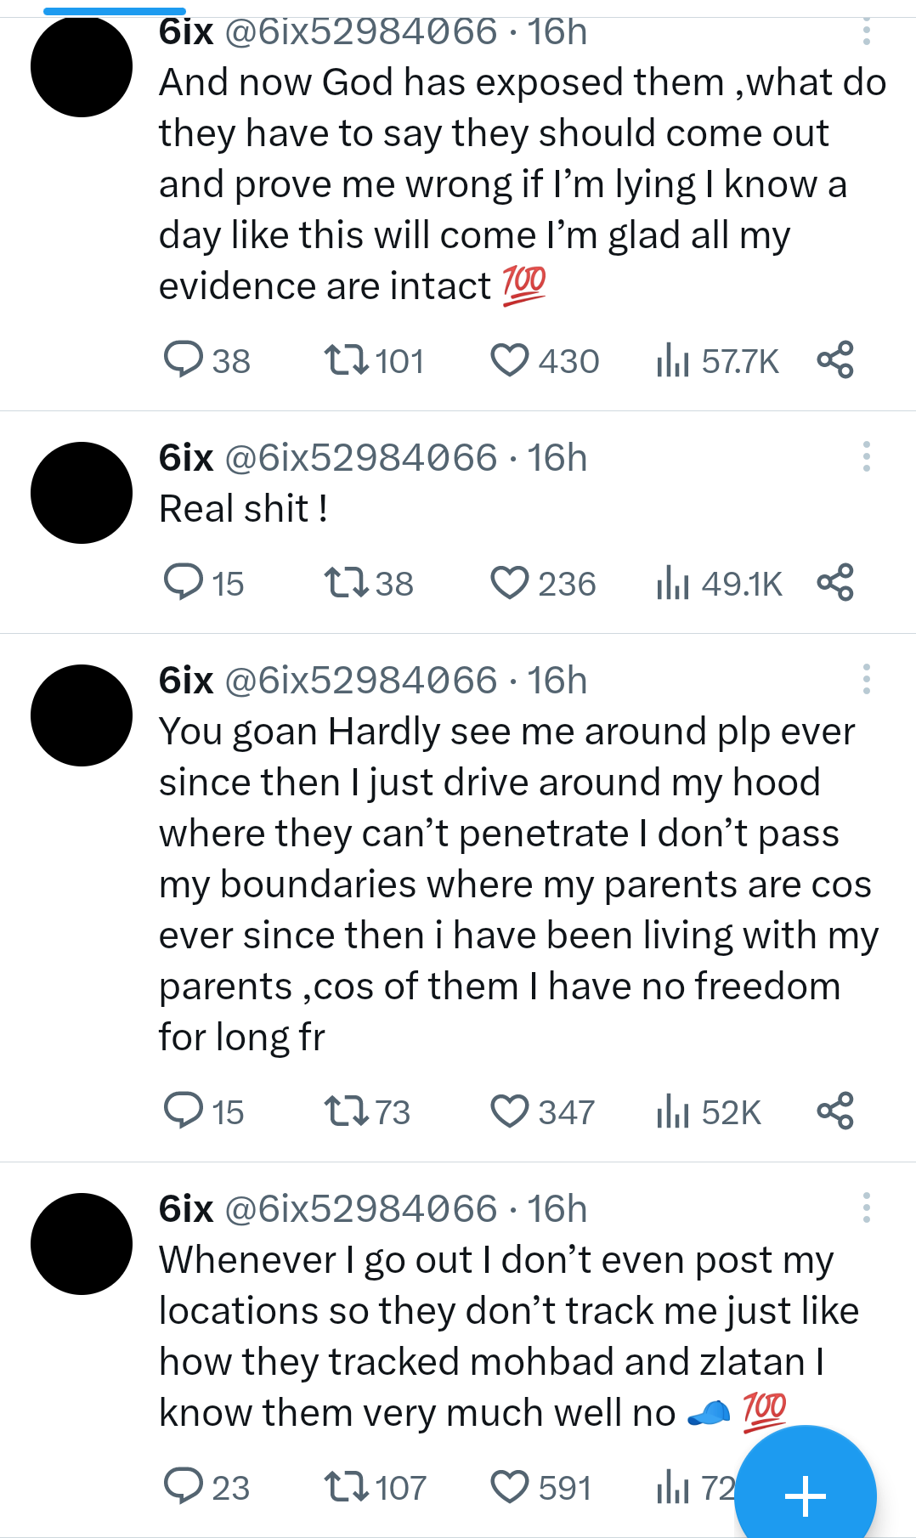Retweet the 'Real shit !' tweet

tap(346, 583)
